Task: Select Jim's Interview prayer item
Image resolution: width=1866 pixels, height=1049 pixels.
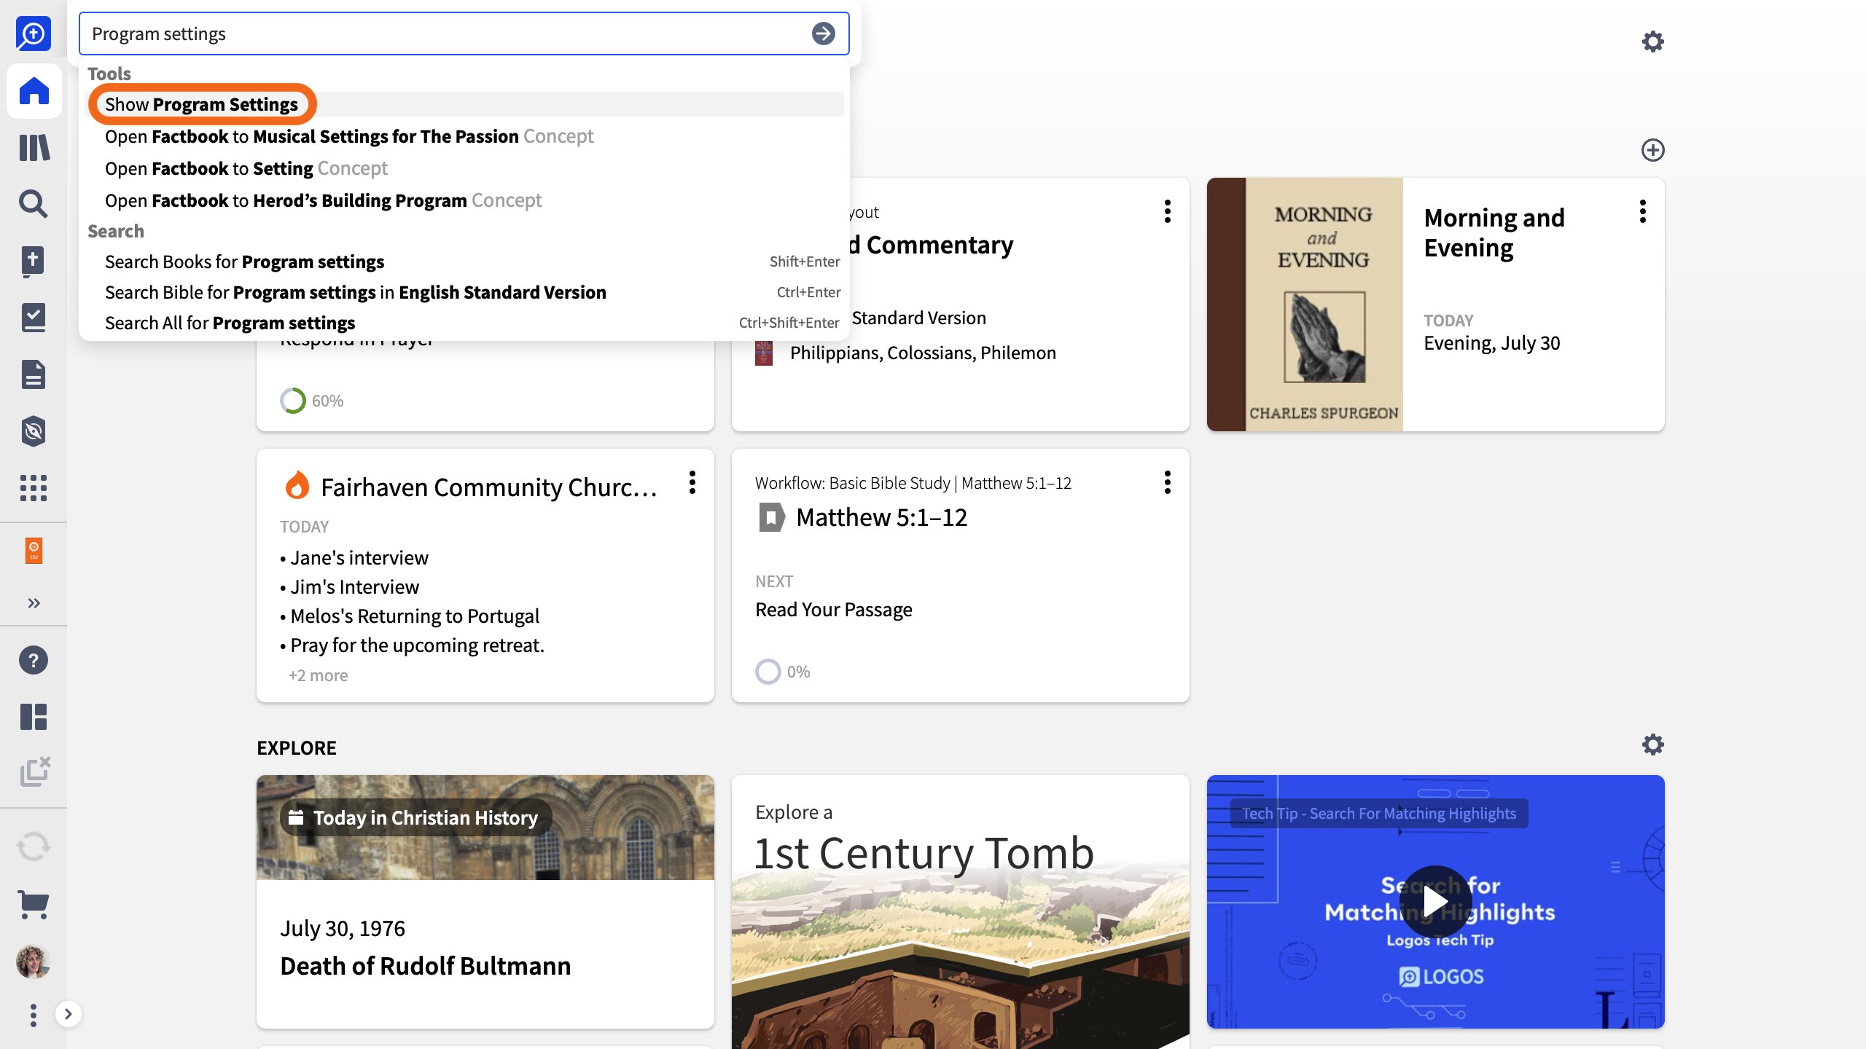Action: 354,586
